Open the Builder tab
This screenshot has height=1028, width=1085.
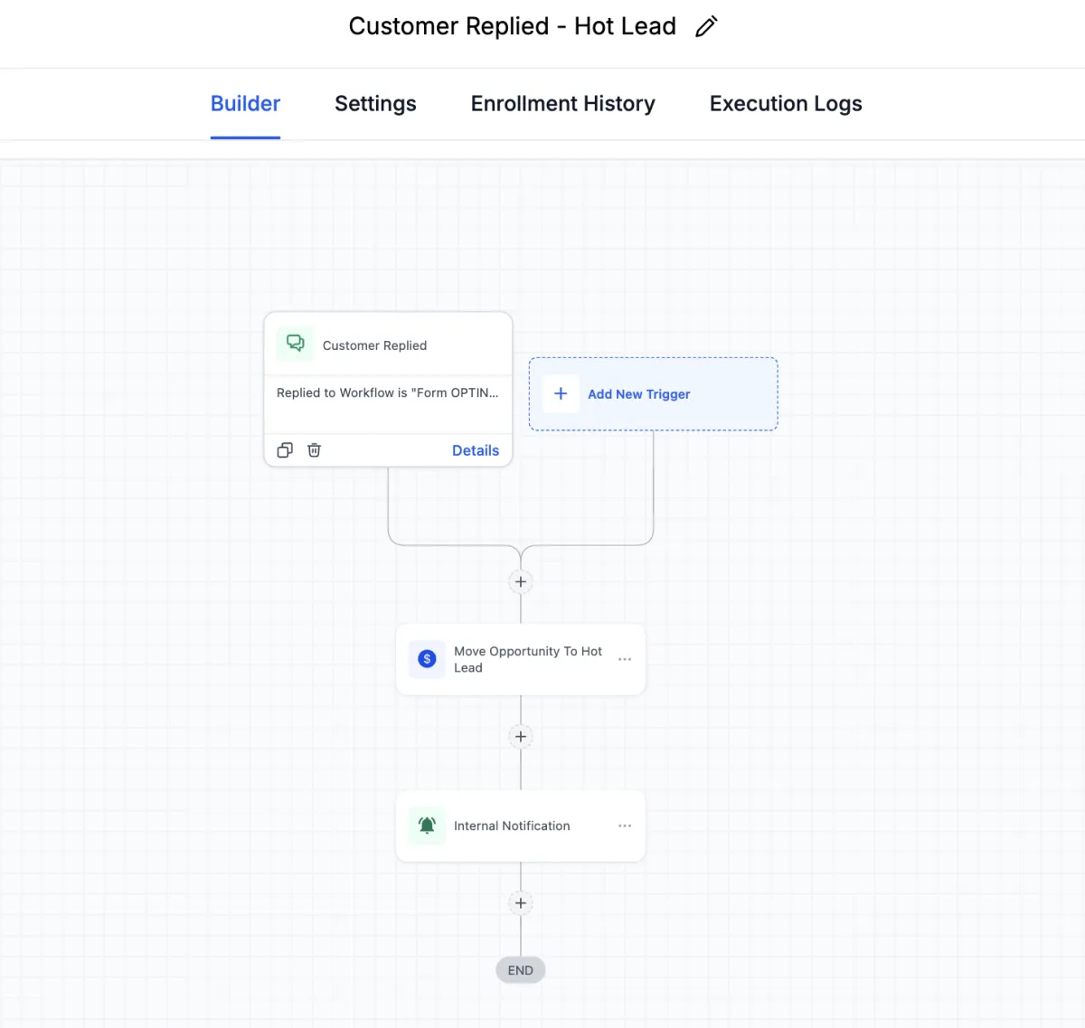(245, 104)
